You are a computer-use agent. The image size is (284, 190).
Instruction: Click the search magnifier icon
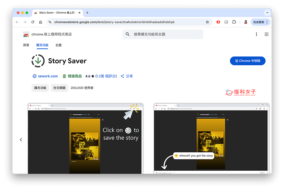click(128, 34)
